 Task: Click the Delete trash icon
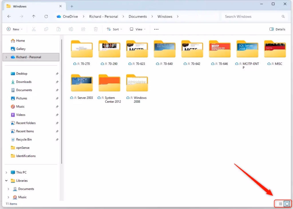pos(96,29)
